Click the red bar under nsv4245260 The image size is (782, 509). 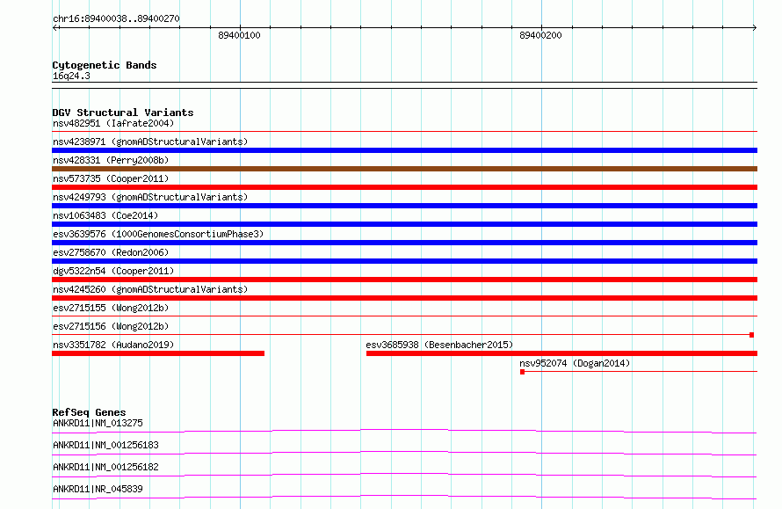(404, 298)
